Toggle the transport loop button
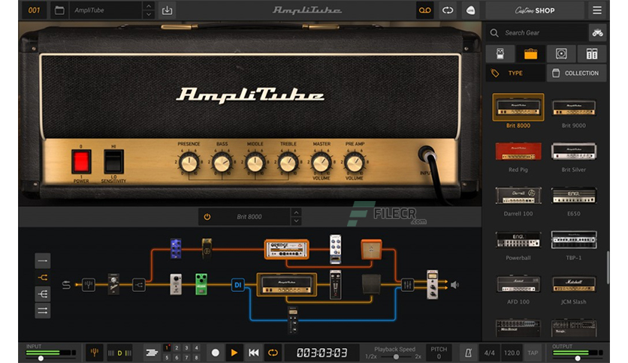 pos(273,352)
